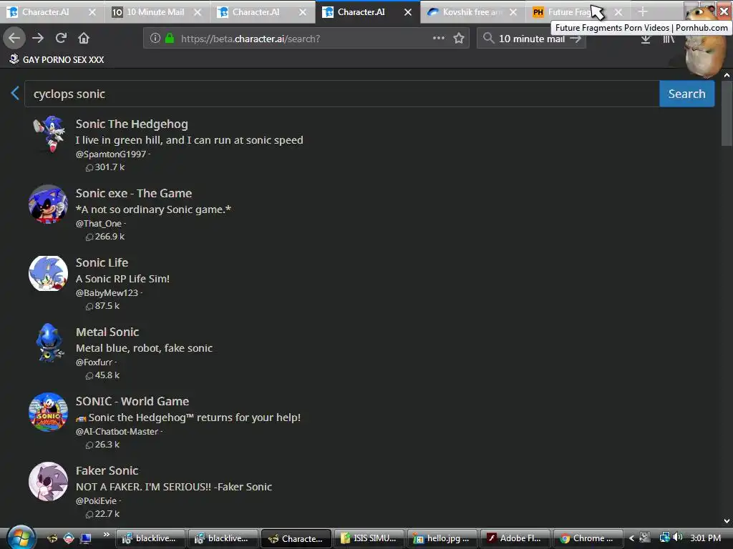Click the author @That_One
This screenshot has height=549, width=733.
click(99, 224)
